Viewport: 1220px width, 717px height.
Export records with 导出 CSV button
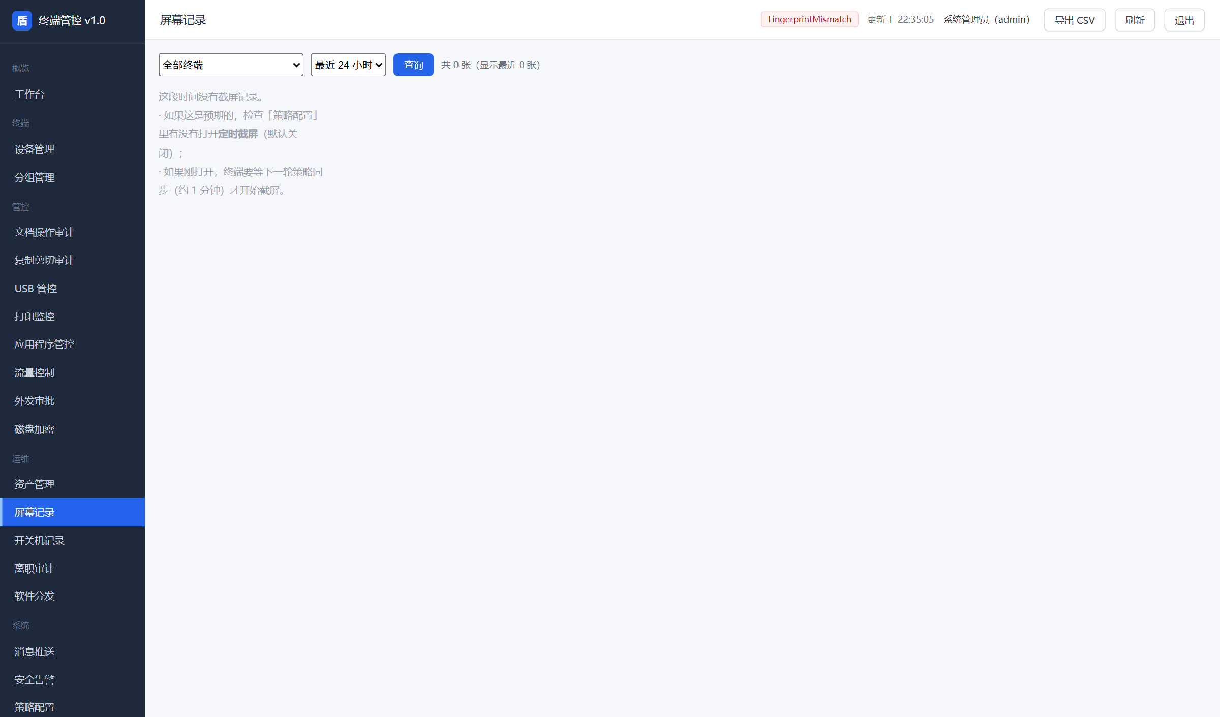tap(1075, 20)
